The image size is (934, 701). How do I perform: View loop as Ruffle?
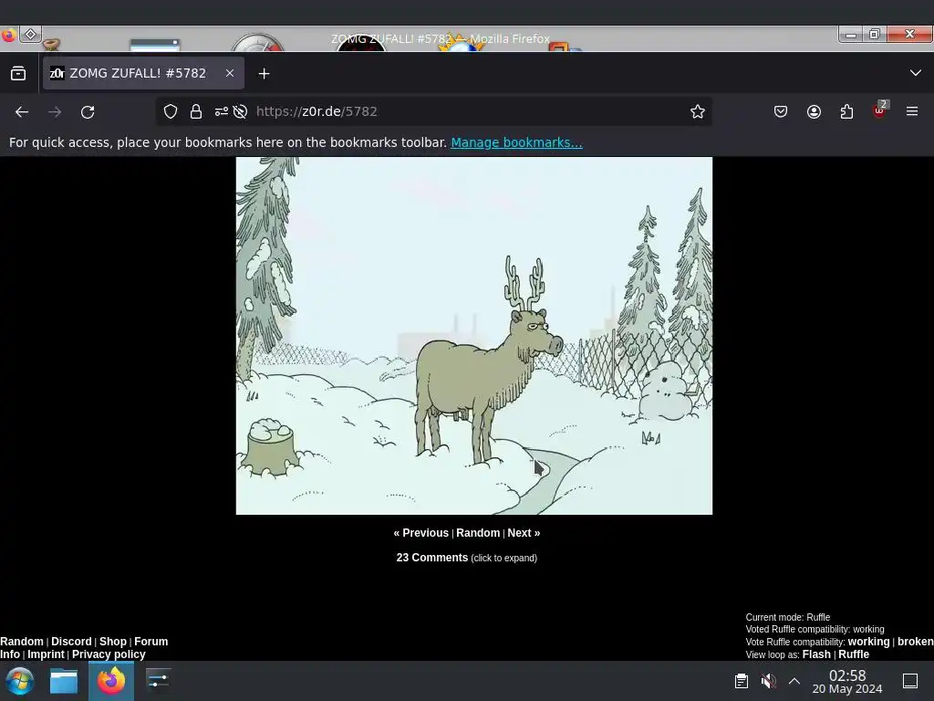click(854, 654)
